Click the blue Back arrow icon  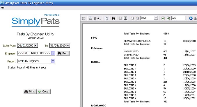191,18
